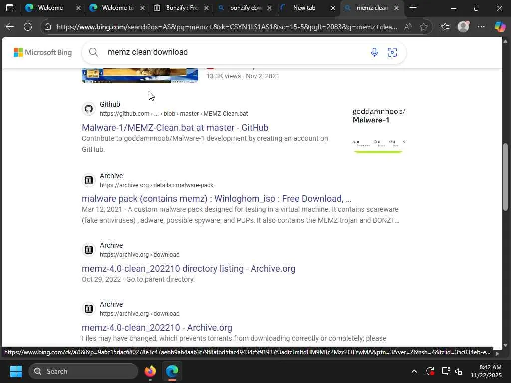Add this page to favorites star
The image size is (511, 383).
424,27
